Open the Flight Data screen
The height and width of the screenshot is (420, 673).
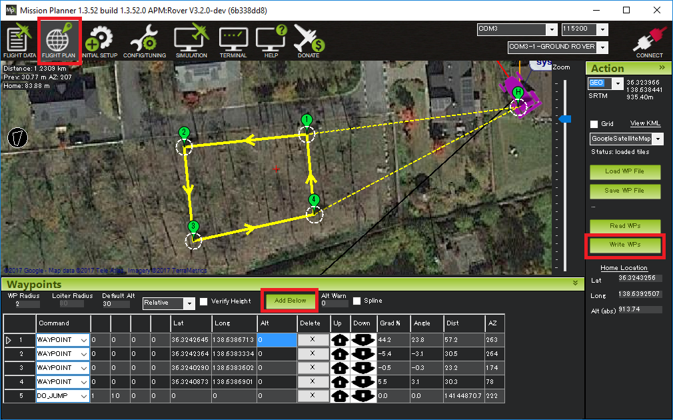19,41
